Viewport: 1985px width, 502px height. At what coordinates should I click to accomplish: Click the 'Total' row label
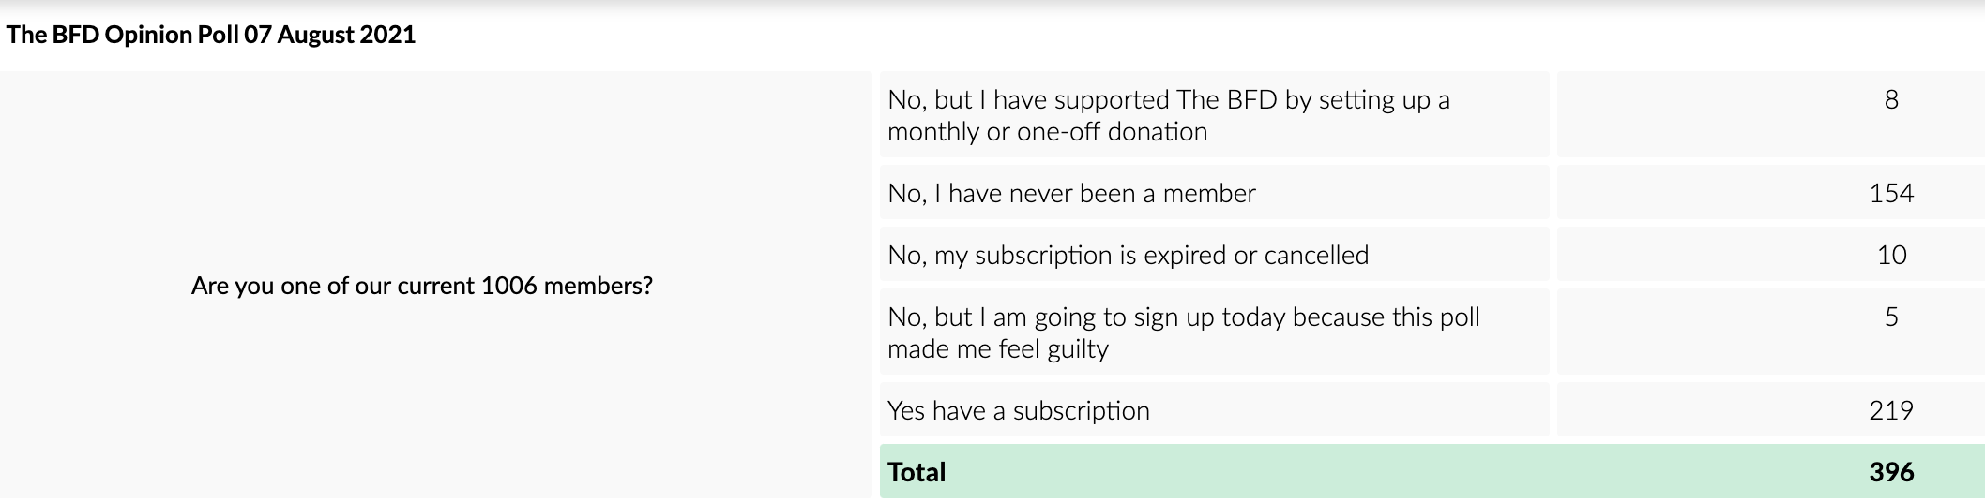pos(917,472)
